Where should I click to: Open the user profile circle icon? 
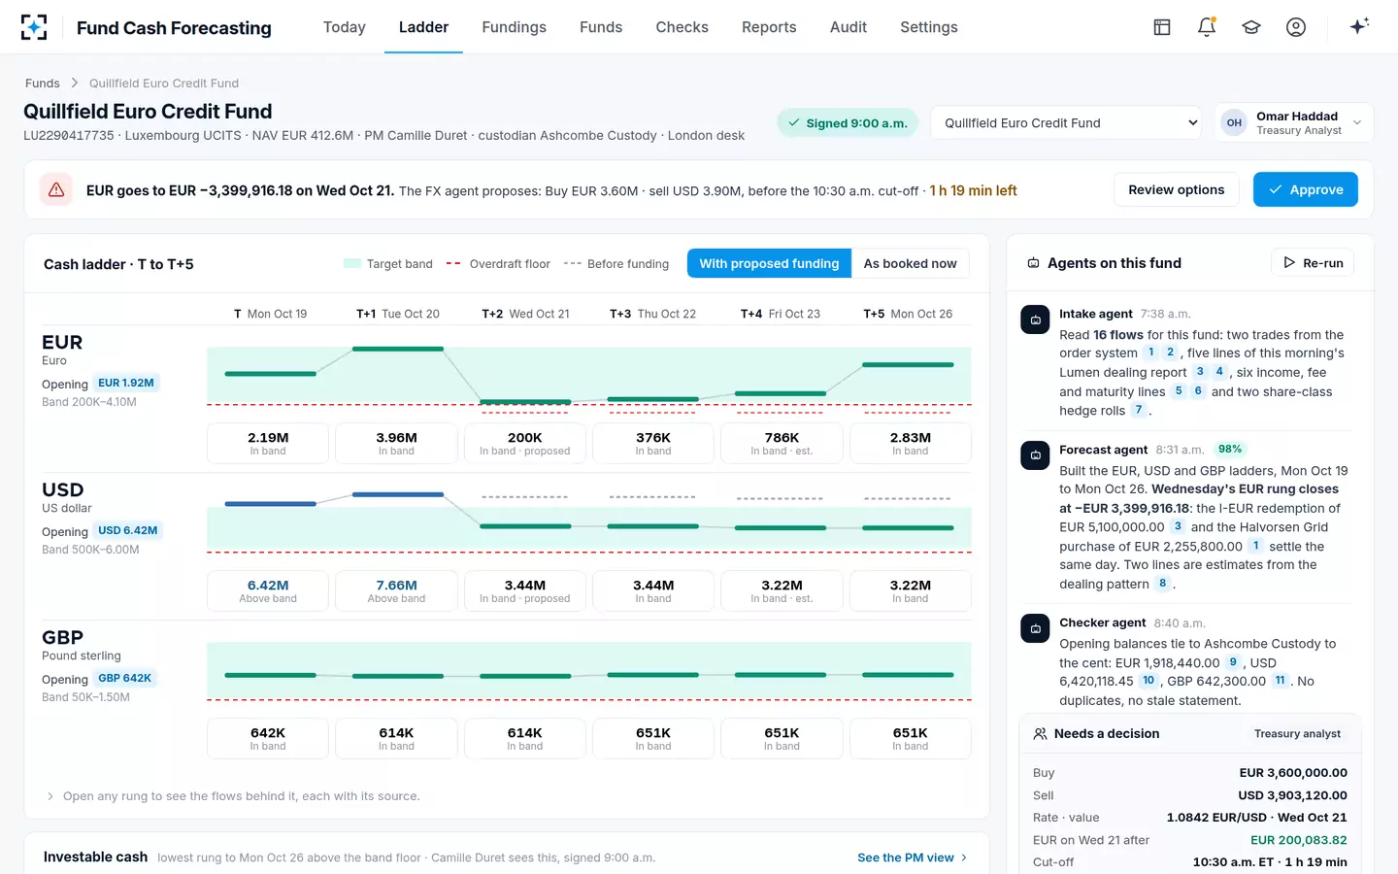1296,27
